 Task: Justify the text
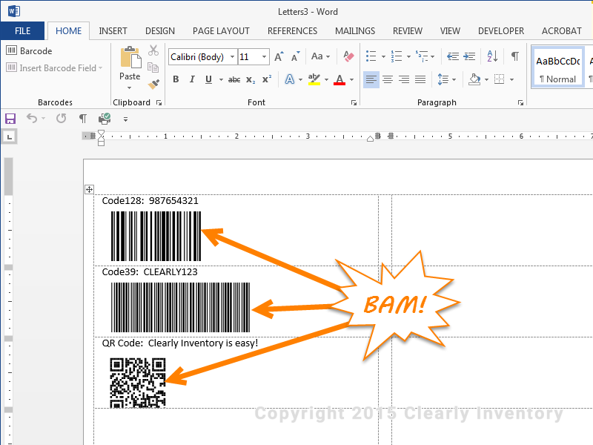click(x=420, y=79)
